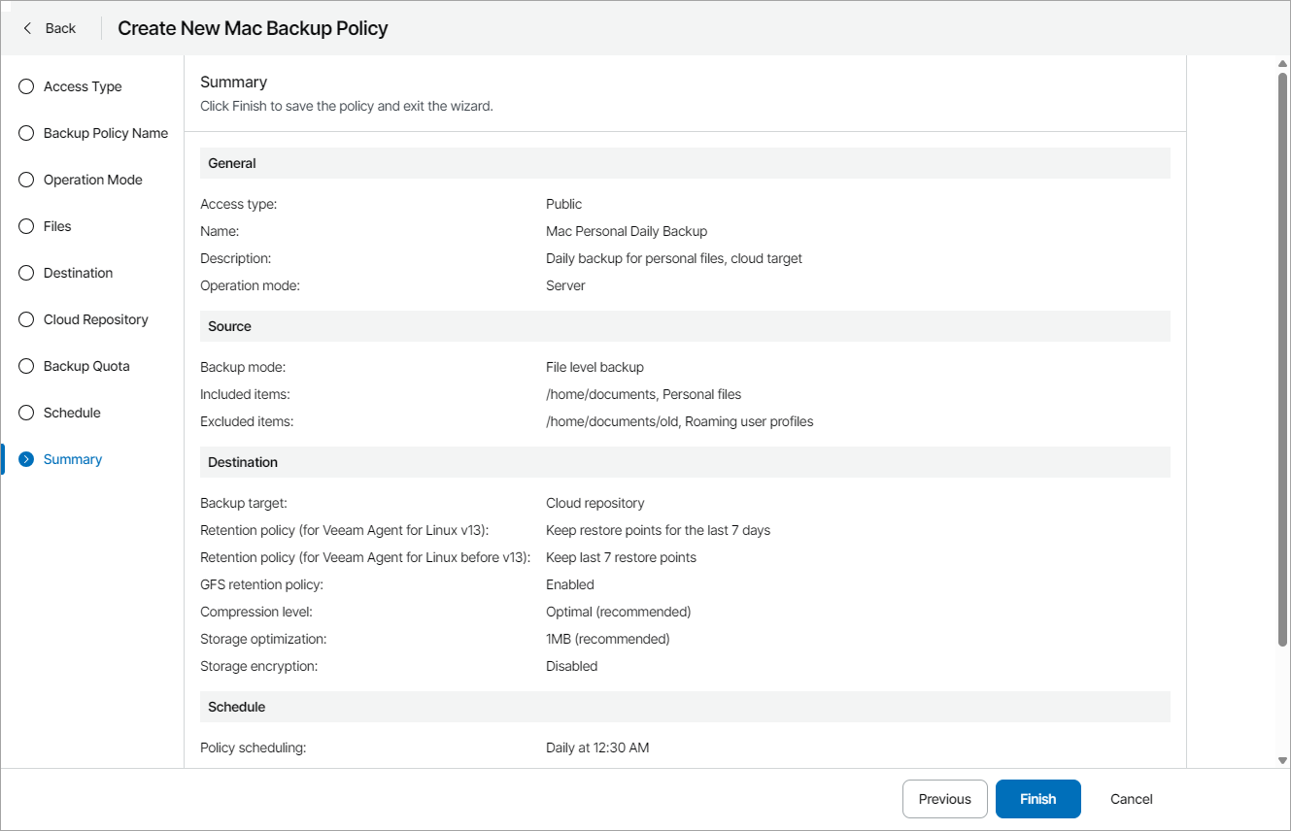1291x831 pixels.
Task: Click the Cloud Repository step circle icon
Action: pyautogui.click(x=26, y=319)
